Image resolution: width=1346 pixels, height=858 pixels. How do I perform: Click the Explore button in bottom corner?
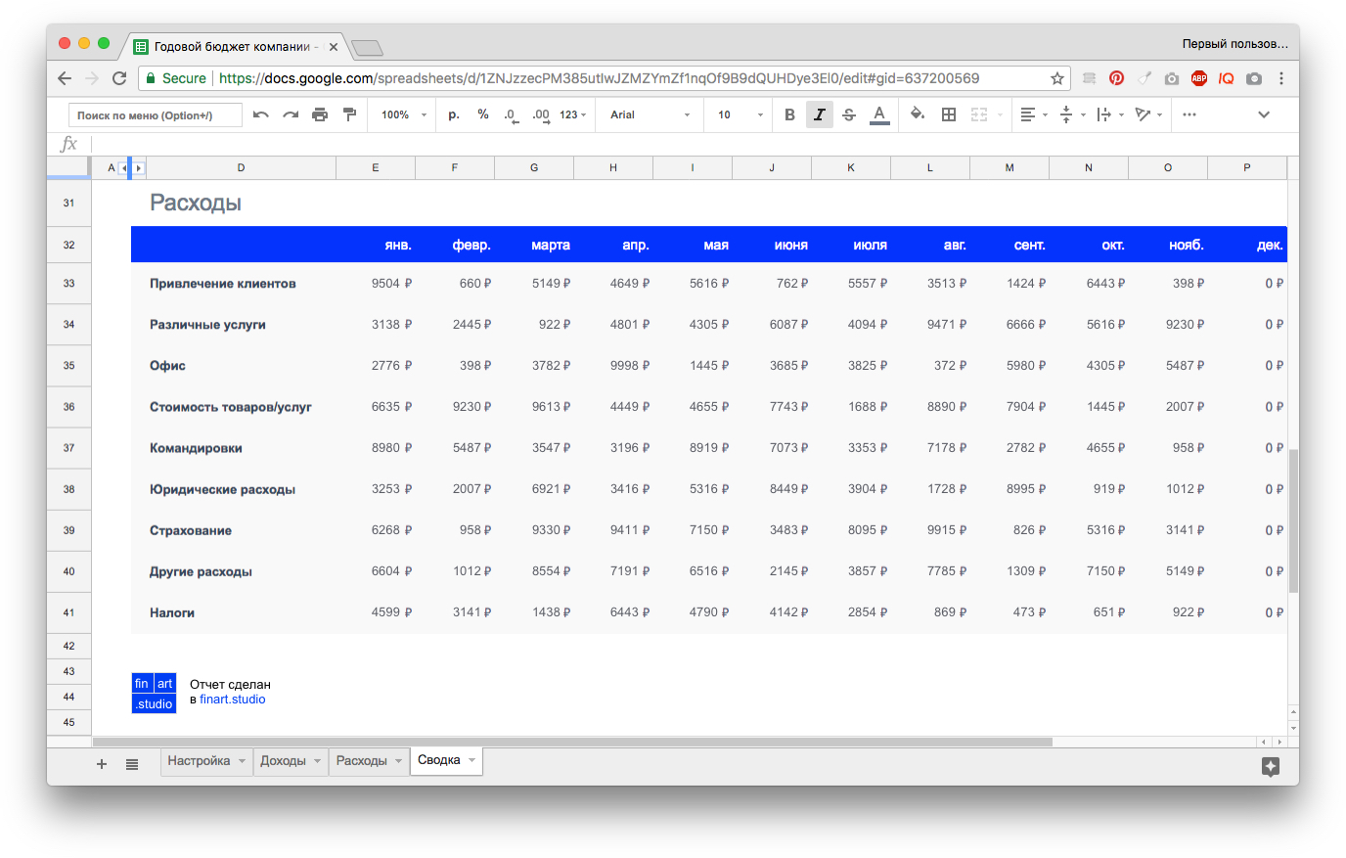1270,766
